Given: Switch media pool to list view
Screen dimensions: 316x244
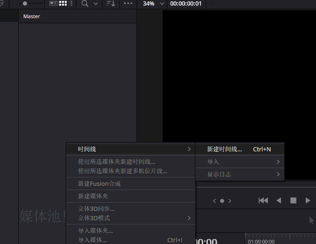Looking at the screenshot, I should [x=71, y=4].
